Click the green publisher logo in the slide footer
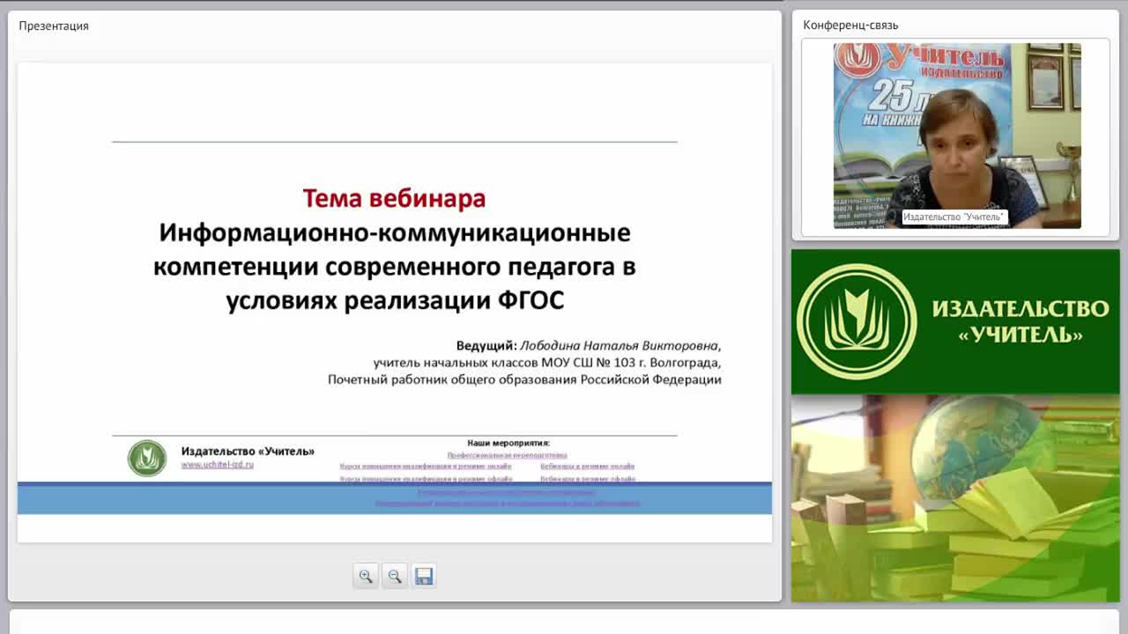 [147, 458]
